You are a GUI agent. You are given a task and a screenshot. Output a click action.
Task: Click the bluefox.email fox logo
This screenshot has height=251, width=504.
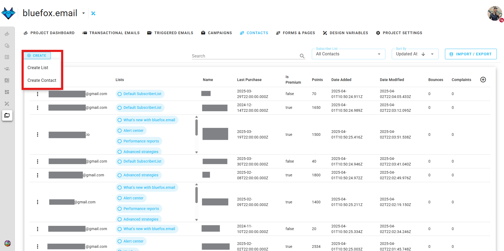click(x=8, y=13)
